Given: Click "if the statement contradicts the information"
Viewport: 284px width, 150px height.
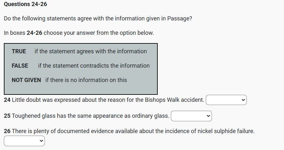Looking at the screenshot, I should click(x=94, y=66).
